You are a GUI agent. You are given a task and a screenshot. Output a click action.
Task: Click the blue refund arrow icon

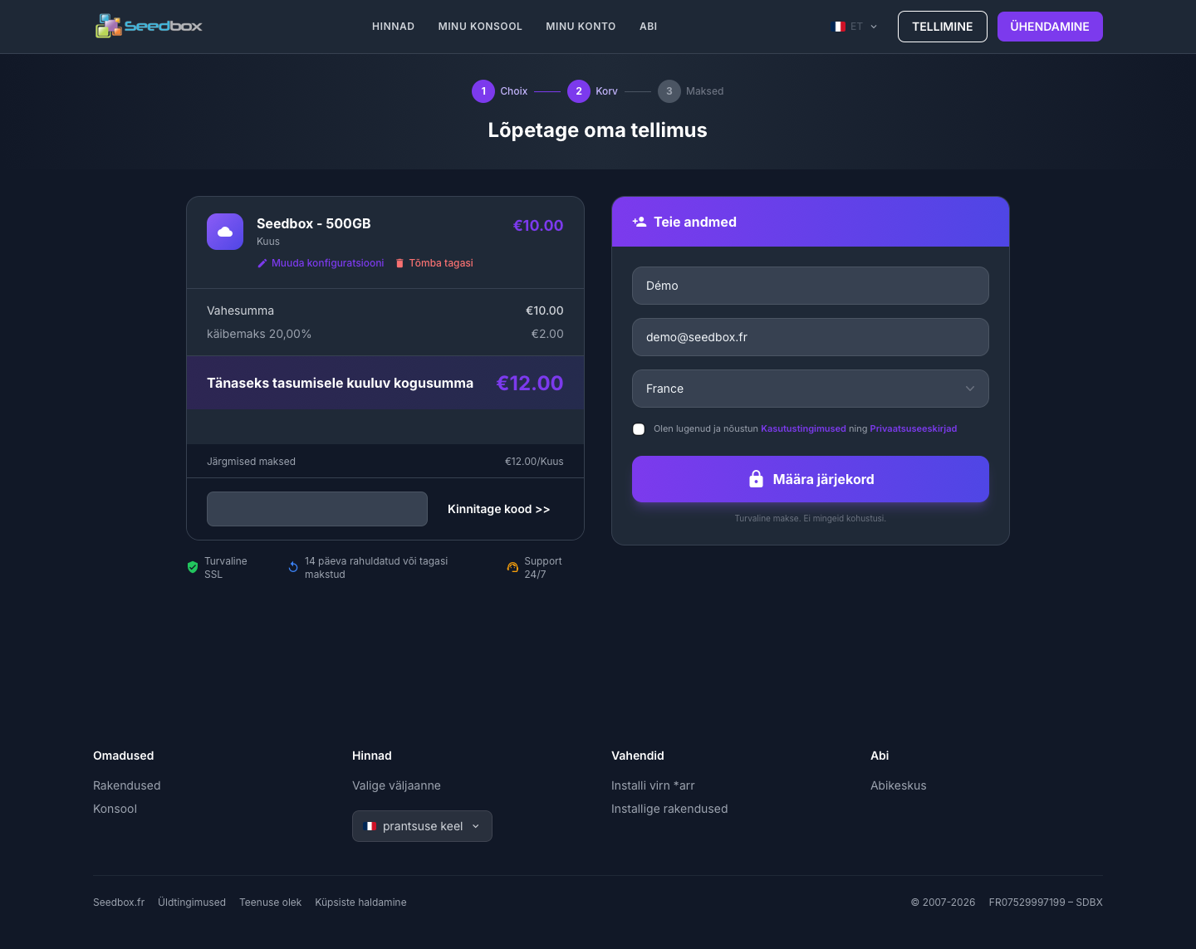293,567
